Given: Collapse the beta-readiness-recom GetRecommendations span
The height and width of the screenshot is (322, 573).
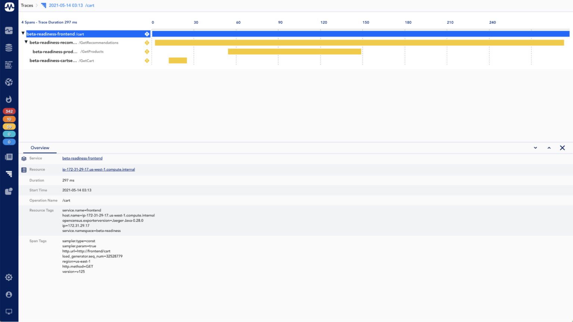Looking at the screenshot, I should pyautogui.click(x=26, y=42).
